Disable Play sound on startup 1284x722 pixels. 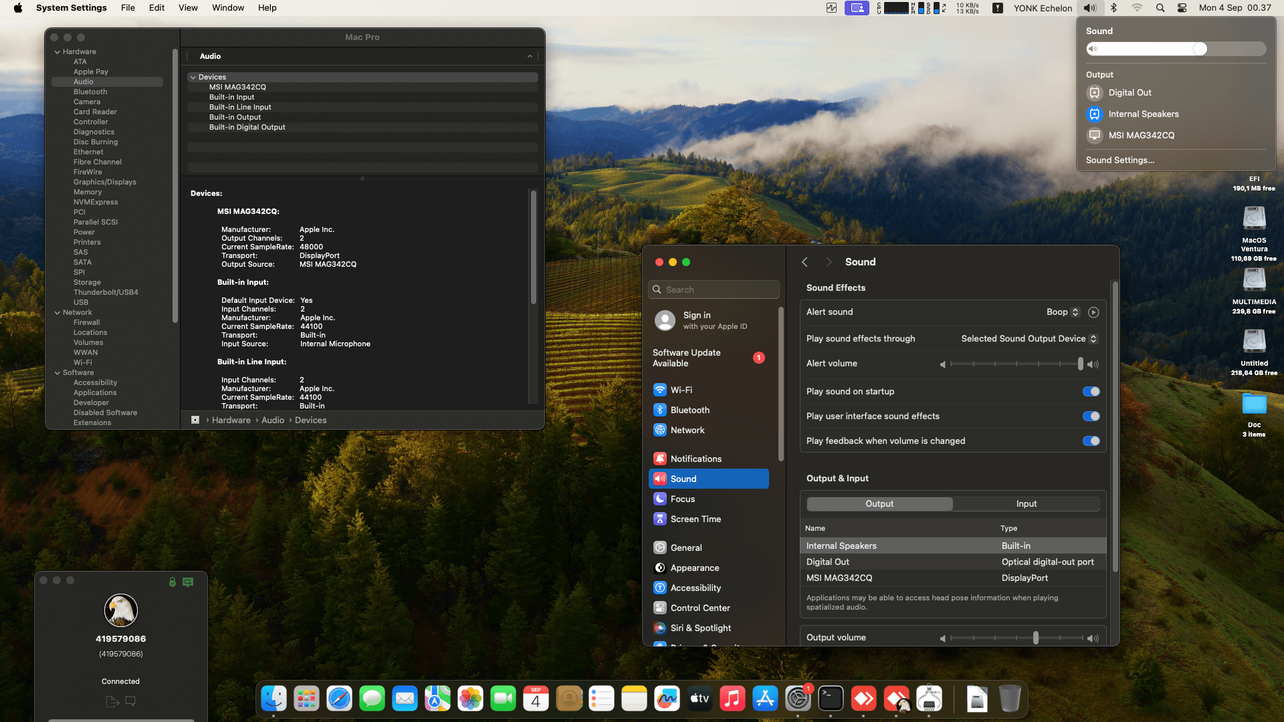1091,392
